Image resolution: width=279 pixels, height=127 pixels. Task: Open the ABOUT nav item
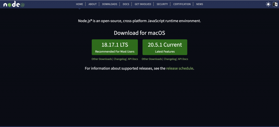coord(93,4)
